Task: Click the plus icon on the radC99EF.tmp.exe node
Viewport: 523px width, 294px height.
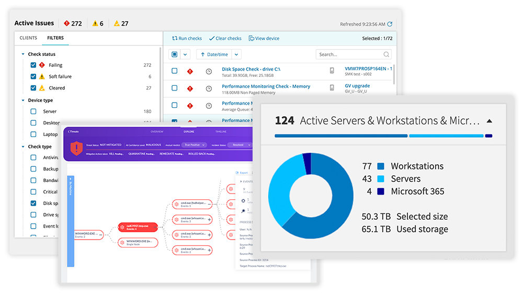Action: (155, 227)
